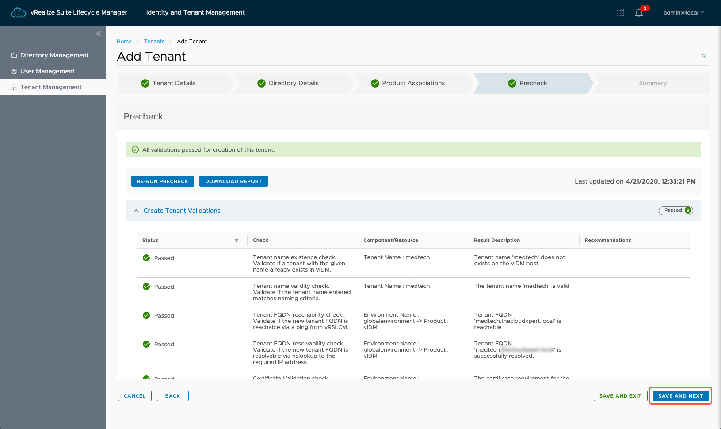
Task: Click the Status column filter icon
Action: (237, 241)
